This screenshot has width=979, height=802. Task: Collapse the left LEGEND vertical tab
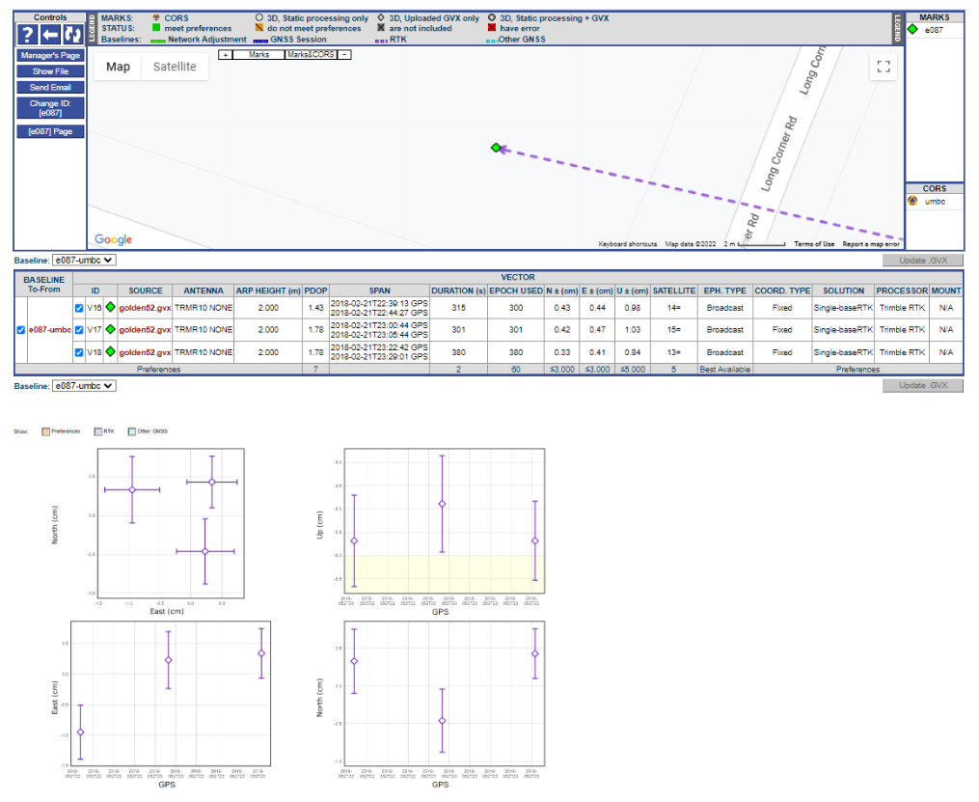tap(92, 28)
